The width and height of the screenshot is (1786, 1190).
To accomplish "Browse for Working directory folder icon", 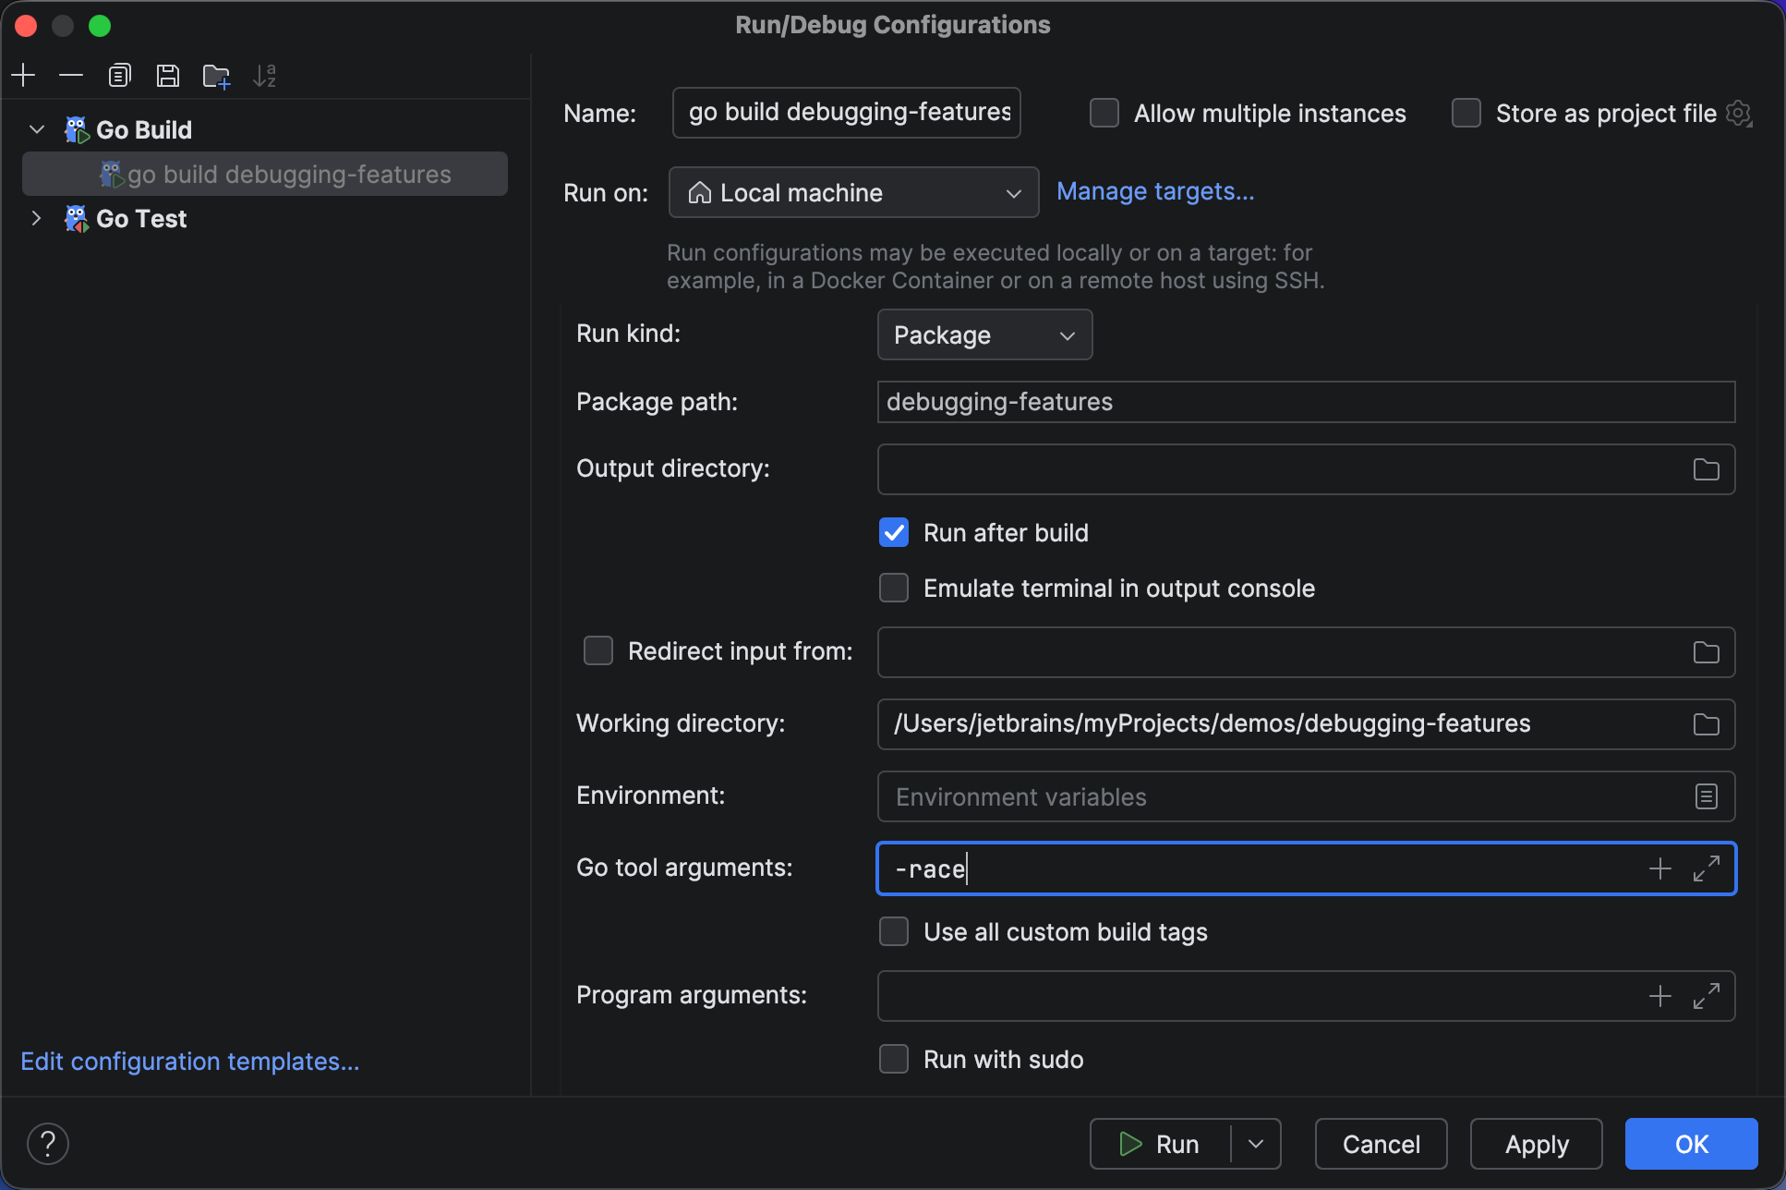I will click(x=1706, y=724).
